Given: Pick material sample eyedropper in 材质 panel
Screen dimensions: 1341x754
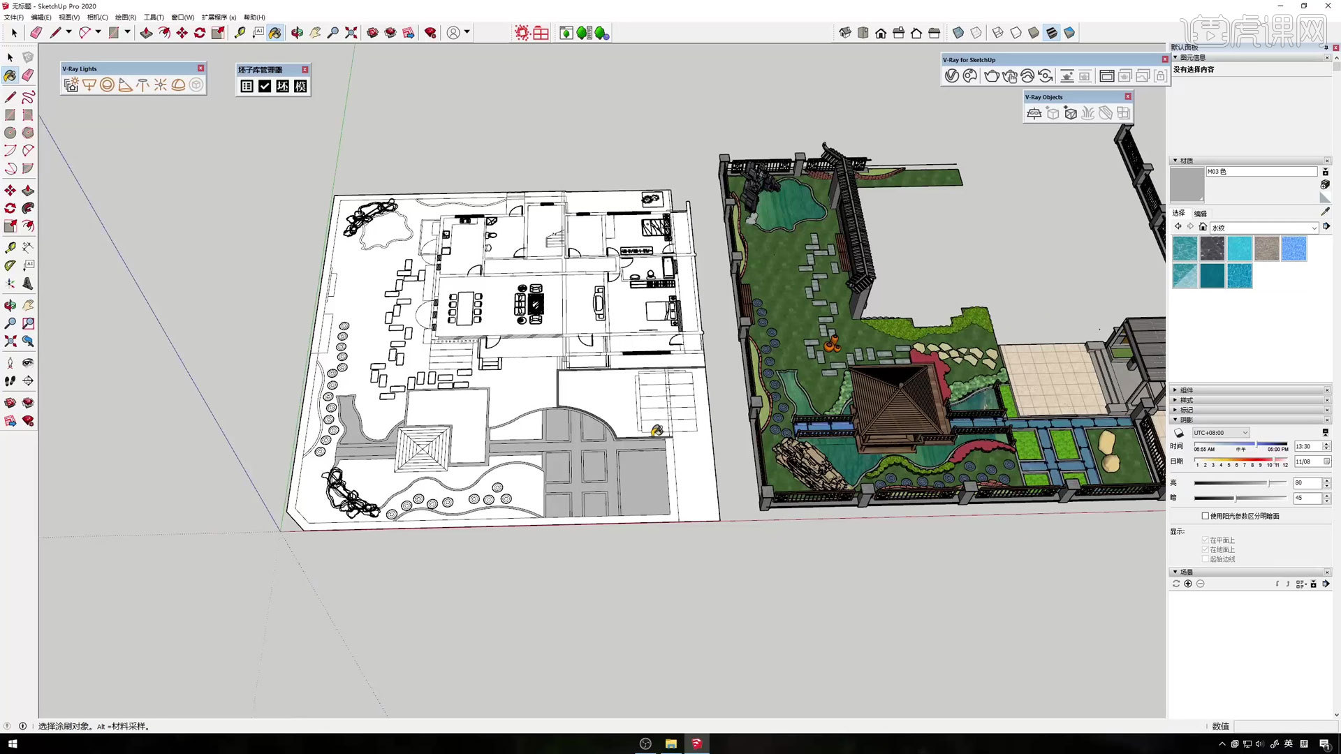Looking at the screenshot, I should coord(1325,212).
